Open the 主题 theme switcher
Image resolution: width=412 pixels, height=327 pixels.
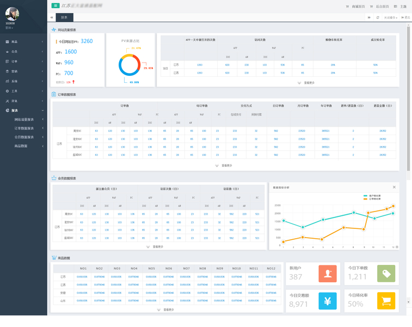401,7
